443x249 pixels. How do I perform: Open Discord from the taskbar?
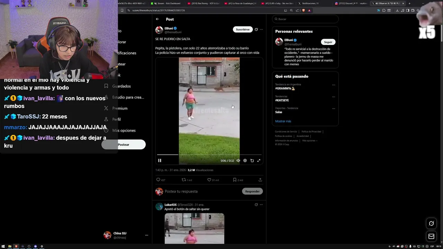35,246
